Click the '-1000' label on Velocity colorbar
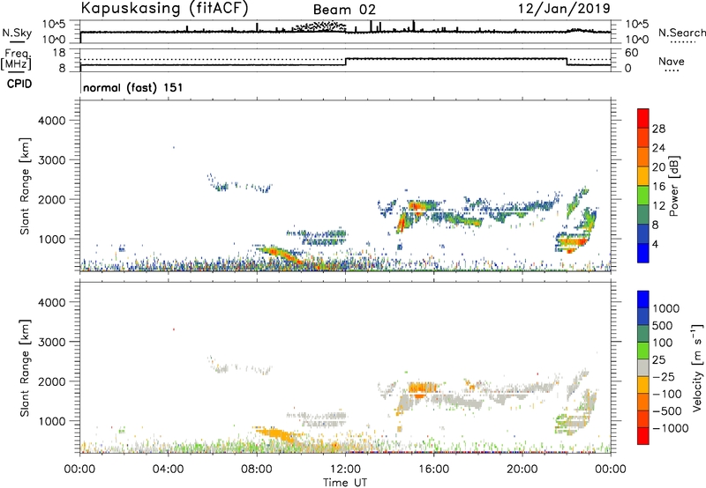This screenshot has width=706, height=488. pyautogui.click(x=671, y=428)
